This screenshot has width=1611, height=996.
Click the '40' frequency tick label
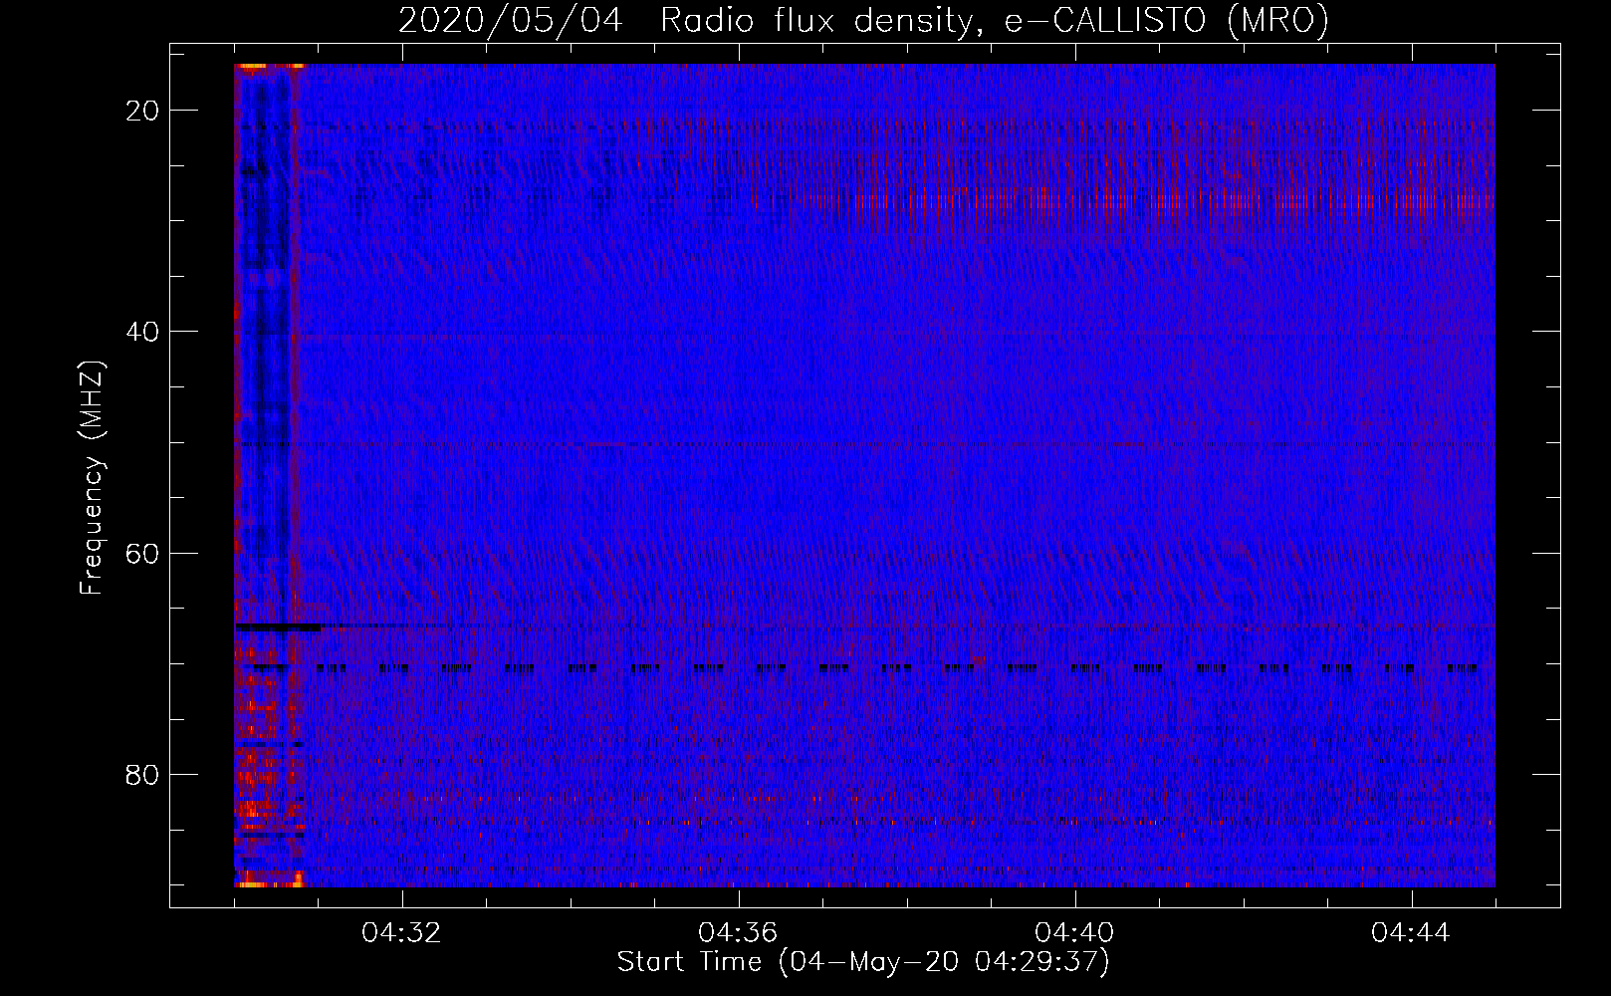pyautogui.click(x=143, y=332)
